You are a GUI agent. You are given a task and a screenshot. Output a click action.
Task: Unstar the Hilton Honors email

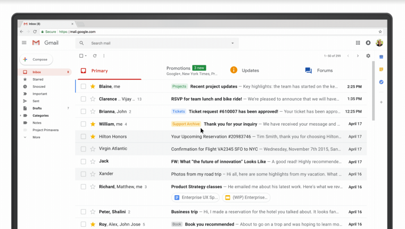pyautogui.click(x=93, y=136)
